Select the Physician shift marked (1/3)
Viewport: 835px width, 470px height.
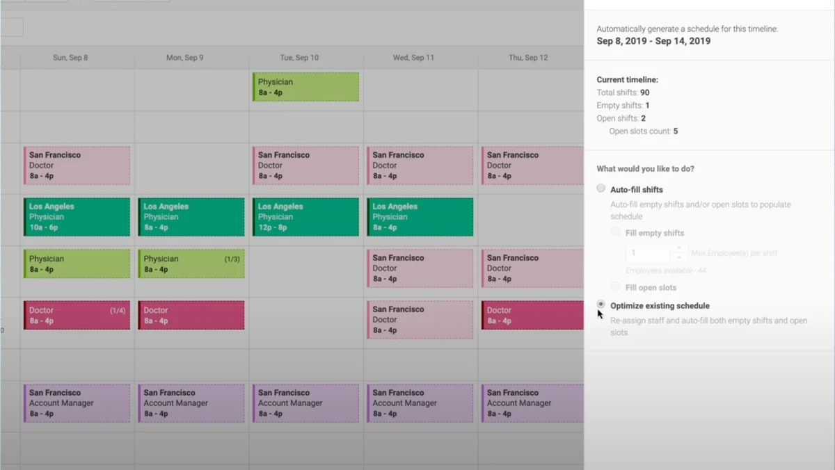[191, 264]
